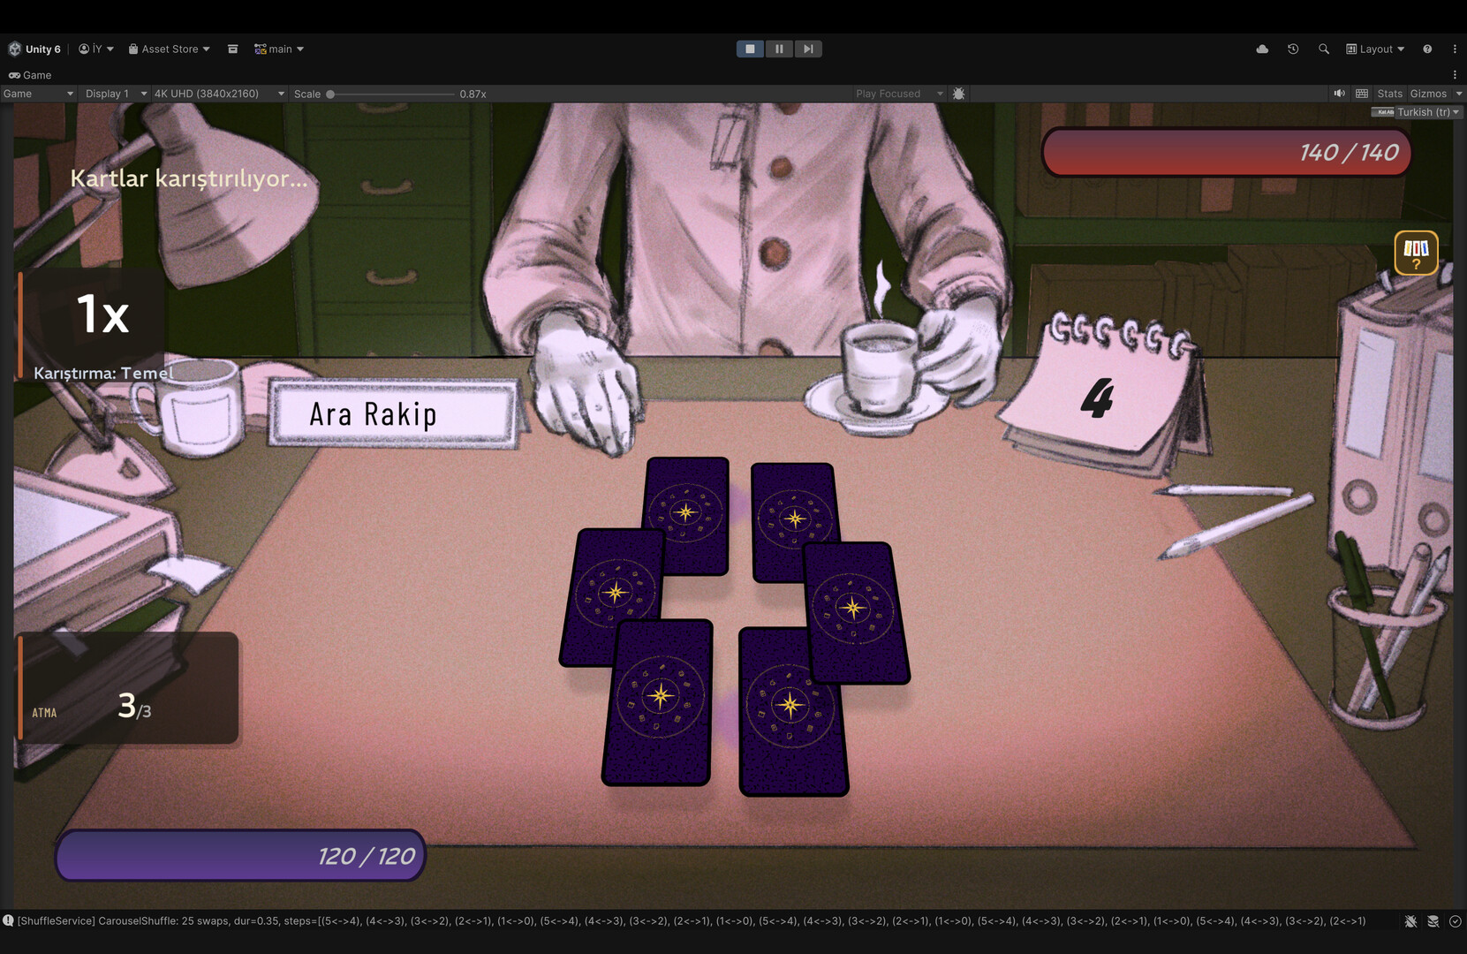Select the middle-right face-down card
This screenshot has width=1467, height=954.
tap(855, 612)
